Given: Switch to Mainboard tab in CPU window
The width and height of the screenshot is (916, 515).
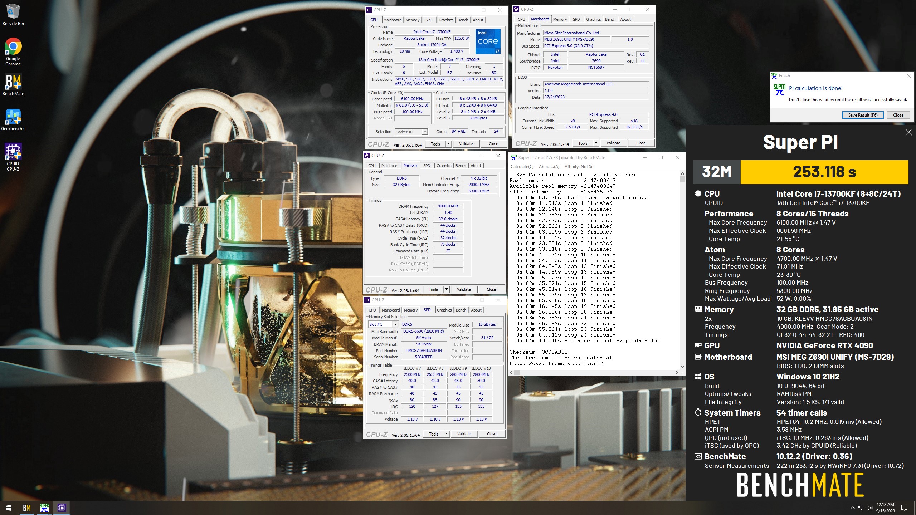Looking at the screenshot, I should [x=393, y=20].
